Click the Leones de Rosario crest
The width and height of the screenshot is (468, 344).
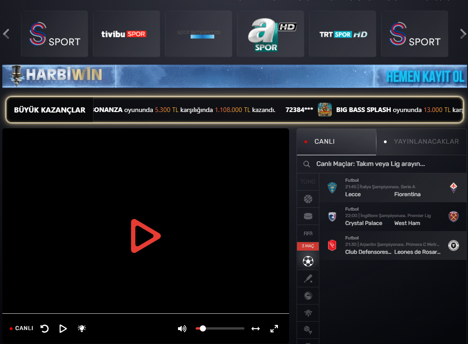pyautogui.click(x=454, y=245)
